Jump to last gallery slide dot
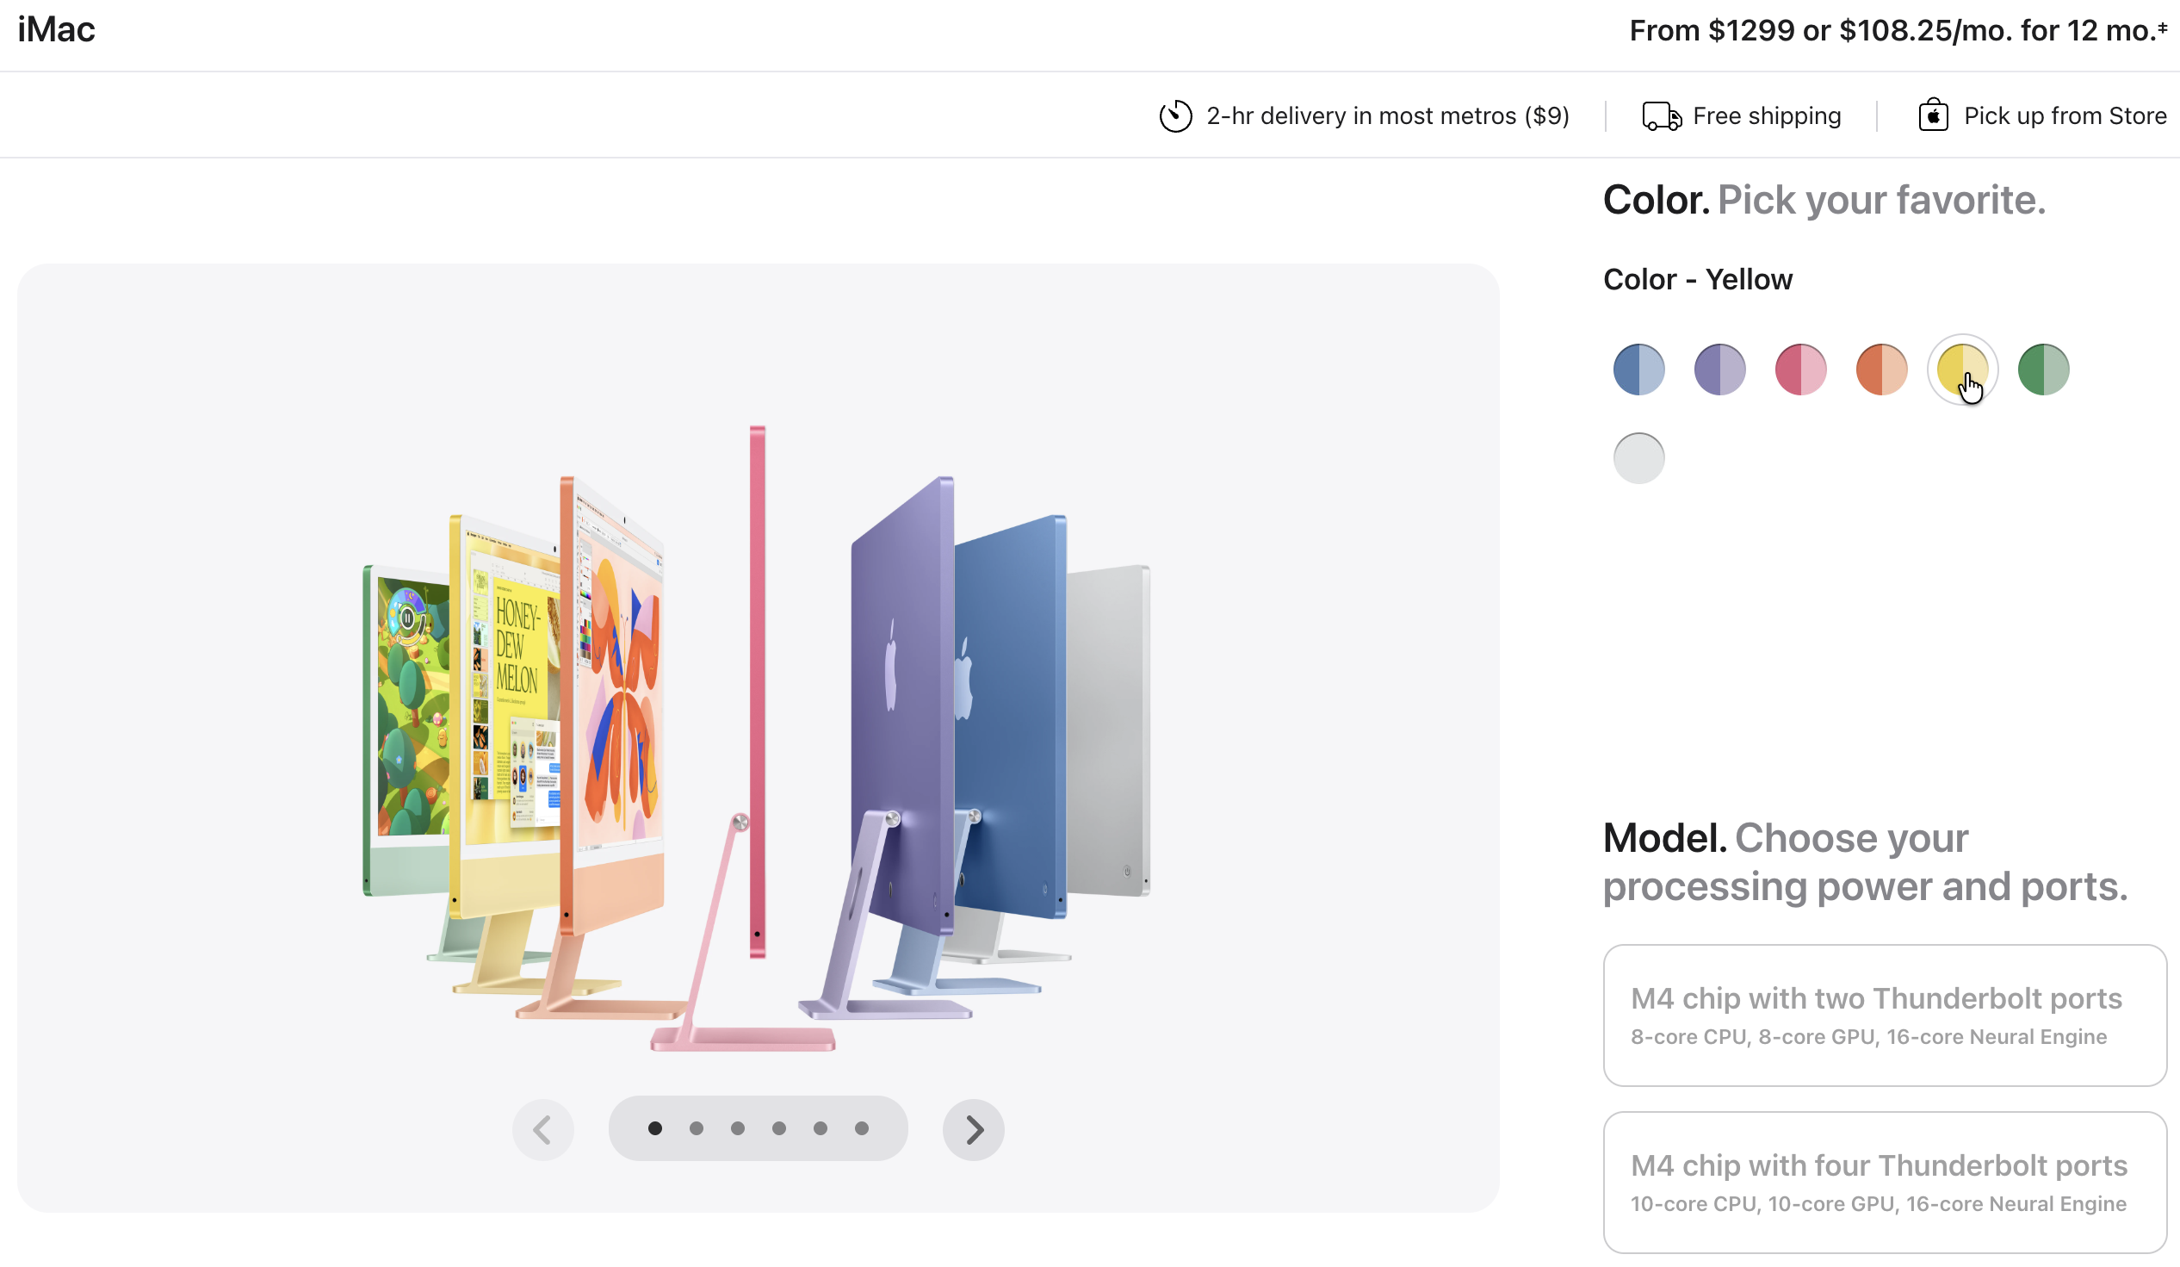Viewport: 2180px width, 1267px height. pos(862,1128)
